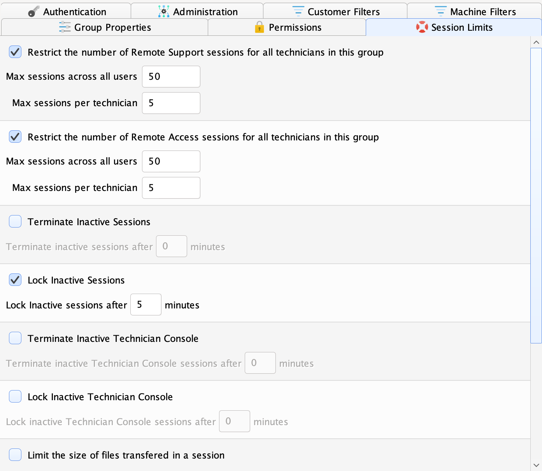
Task: Click Lock inactive Technician Console minutes field
Action: (235, 421)
